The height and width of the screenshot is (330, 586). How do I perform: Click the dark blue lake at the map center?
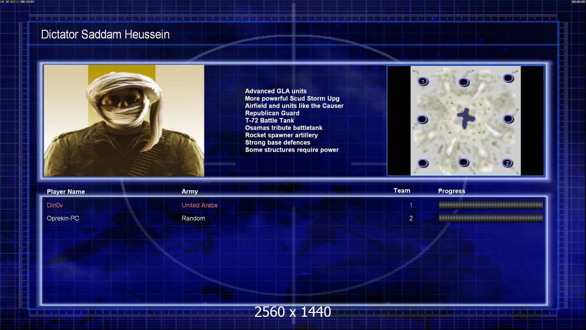tap(466, 117)
